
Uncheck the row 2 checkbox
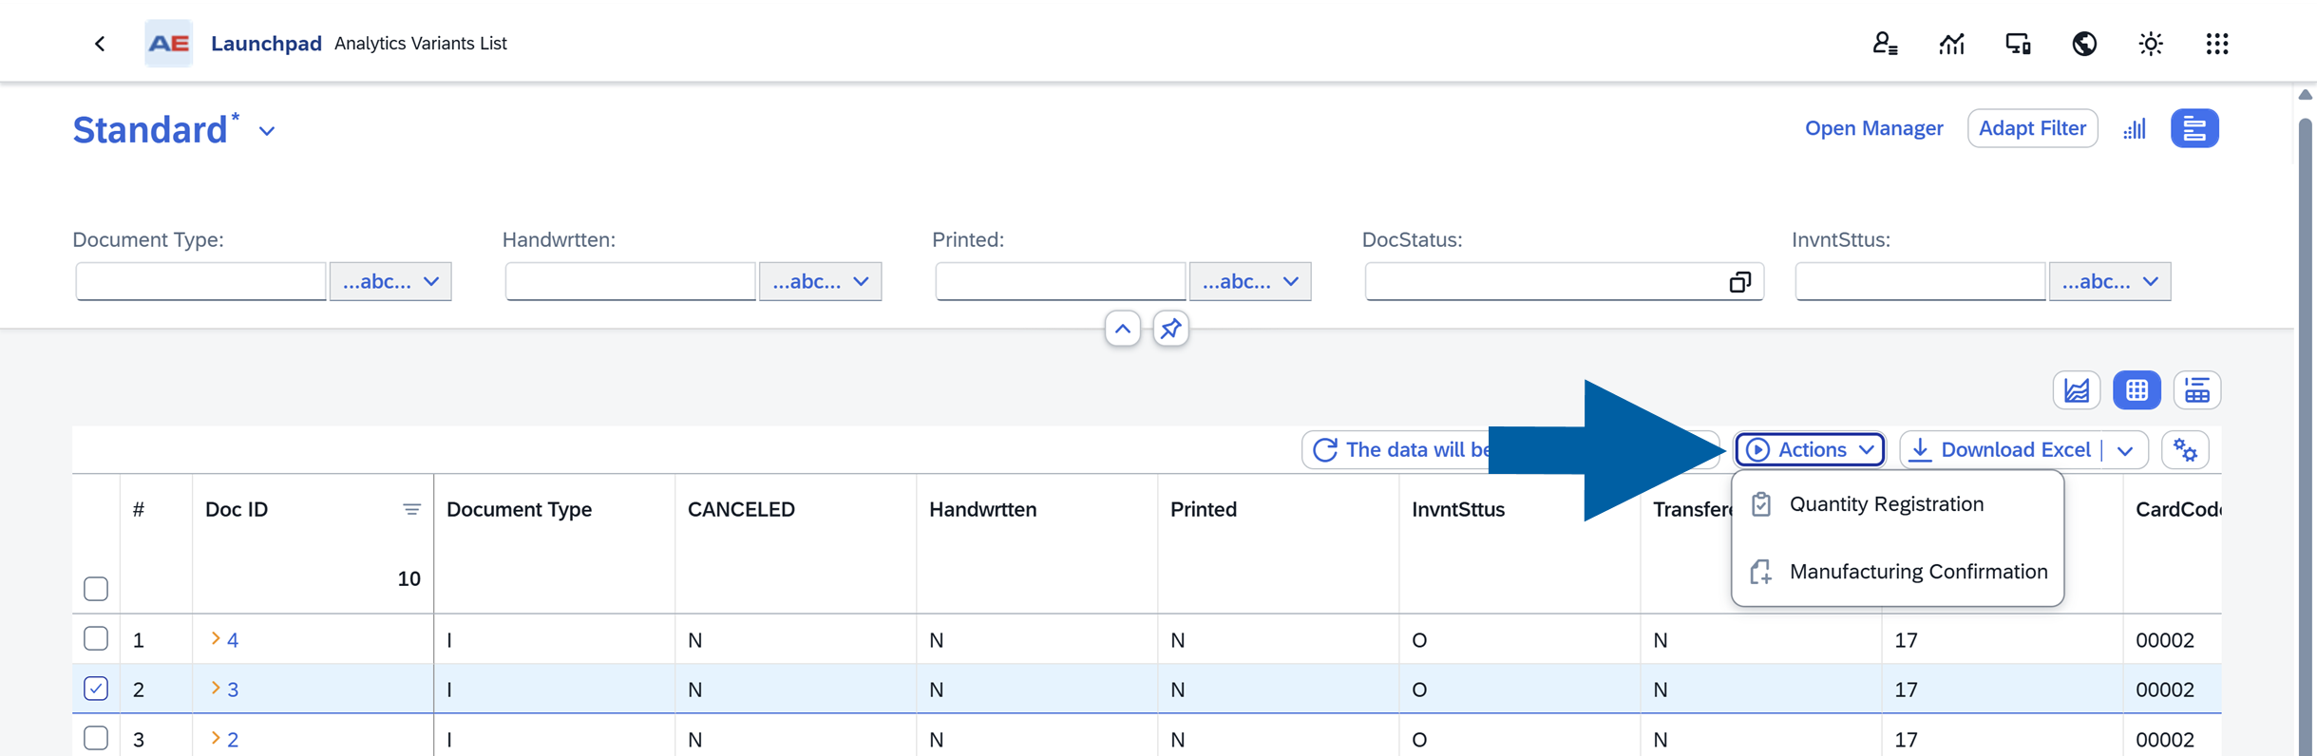96,688
